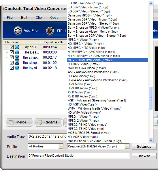Click the film icon beside The Bea...
The height and width of the screenshot is (170, 158).
click(17, 52)
